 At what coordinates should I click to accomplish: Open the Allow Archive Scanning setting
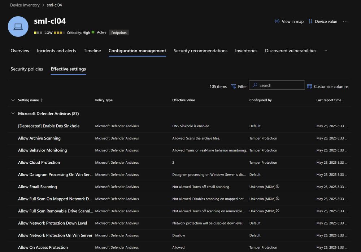39,138
